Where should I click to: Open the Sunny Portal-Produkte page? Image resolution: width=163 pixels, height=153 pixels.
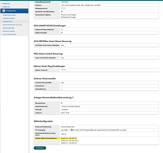pyautogui.click(x=9, y=34)
